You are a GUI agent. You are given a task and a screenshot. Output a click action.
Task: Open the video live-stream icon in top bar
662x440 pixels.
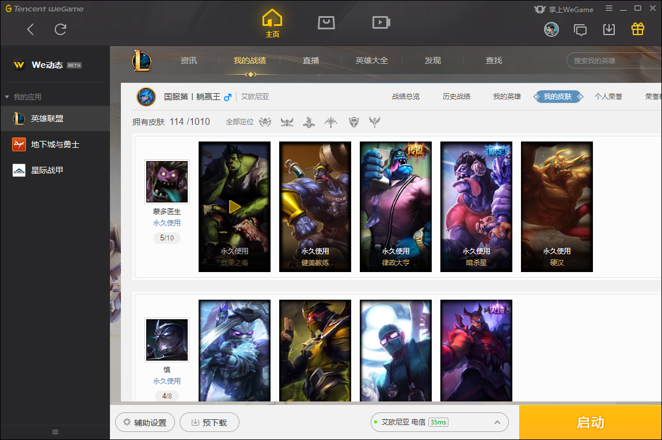[x=381, y=22]
